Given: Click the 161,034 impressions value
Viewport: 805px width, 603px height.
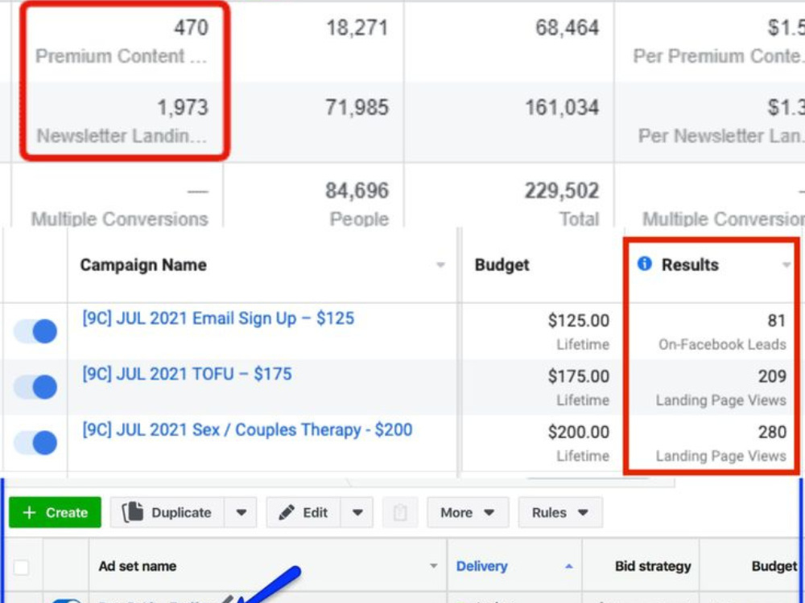Looking at the screenshot, I should coord(562,108).
